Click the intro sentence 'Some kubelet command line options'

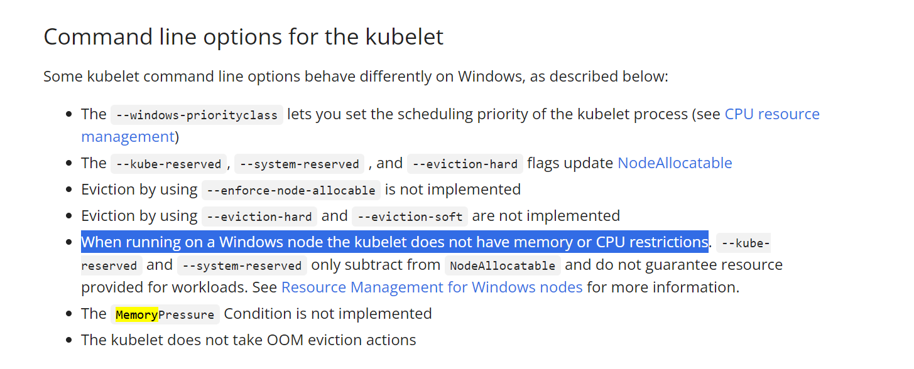click(356, 77)
